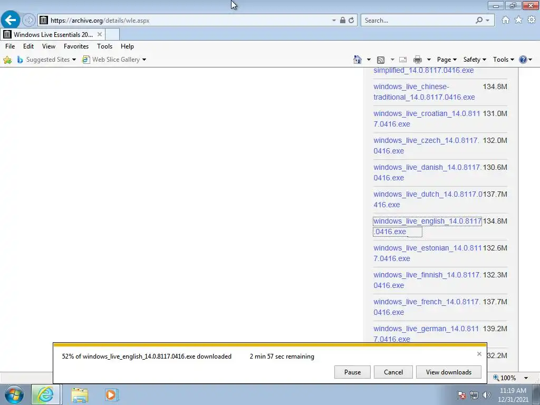Expand search provider dropdown arrow
The height and width of the screenshot is (405, 540).
(x=487, y=21)
